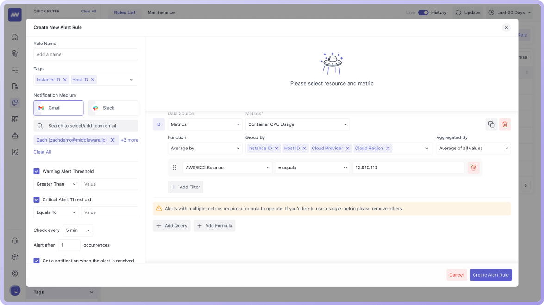Delete query B with the red trash icon
The image size is (544, 305).
click(505, 124)
